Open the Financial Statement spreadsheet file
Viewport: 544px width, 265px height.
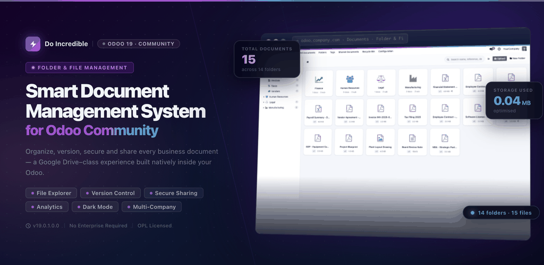445,82
